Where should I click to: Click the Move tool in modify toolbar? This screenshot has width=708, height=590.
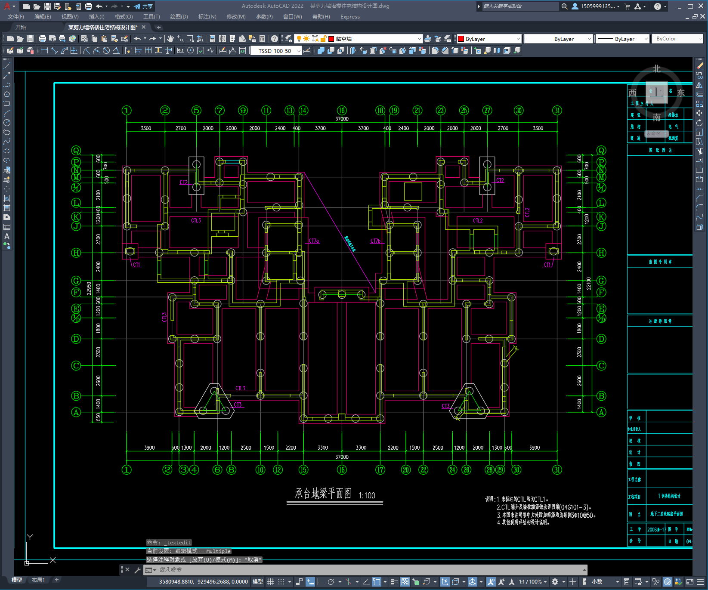point(699,113)
